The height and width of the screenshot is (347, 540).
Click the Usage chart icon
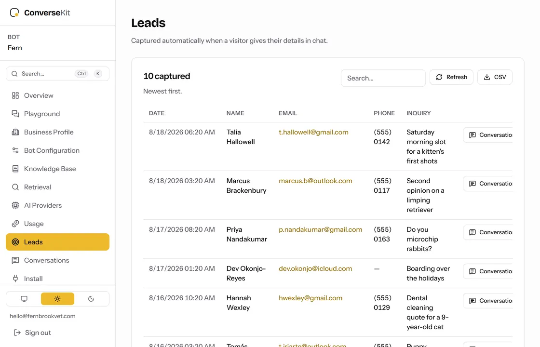tap(15, 224)
